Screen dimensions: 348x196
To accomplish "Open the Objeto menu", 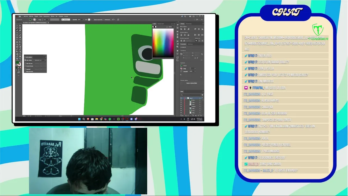I will (36, 16).
